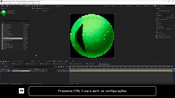Click the Small Screen workspace button
Image resolution: width=175 pixels, height=98 pixels.
129,6
